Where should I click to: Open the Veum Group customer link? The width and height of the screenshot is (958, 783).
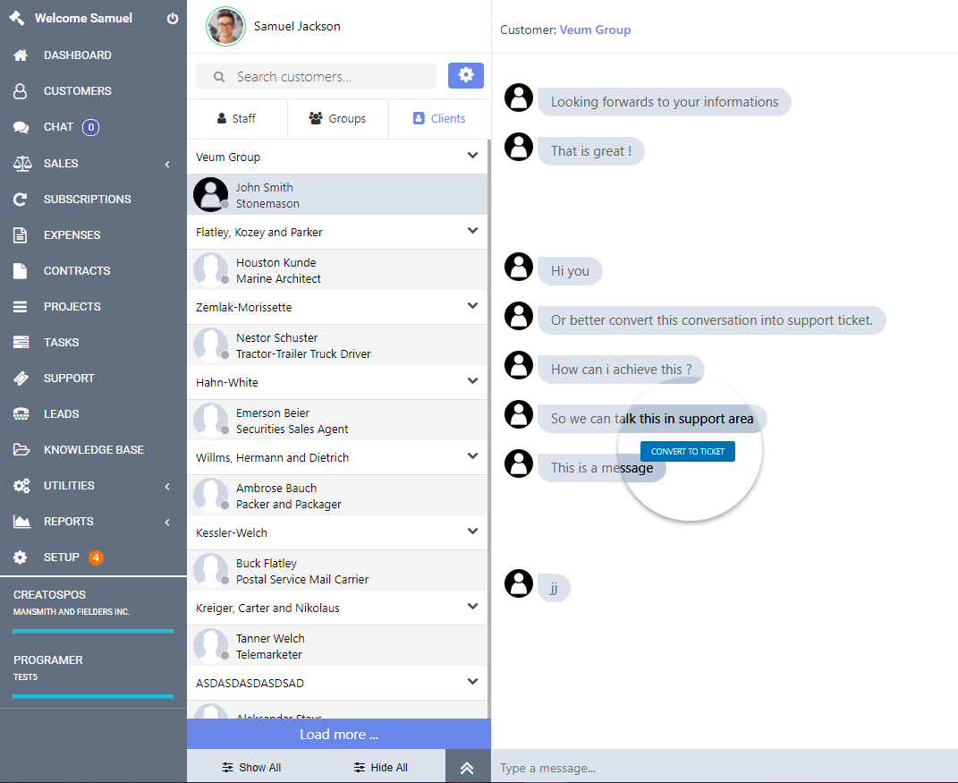[x=595, y=30]
